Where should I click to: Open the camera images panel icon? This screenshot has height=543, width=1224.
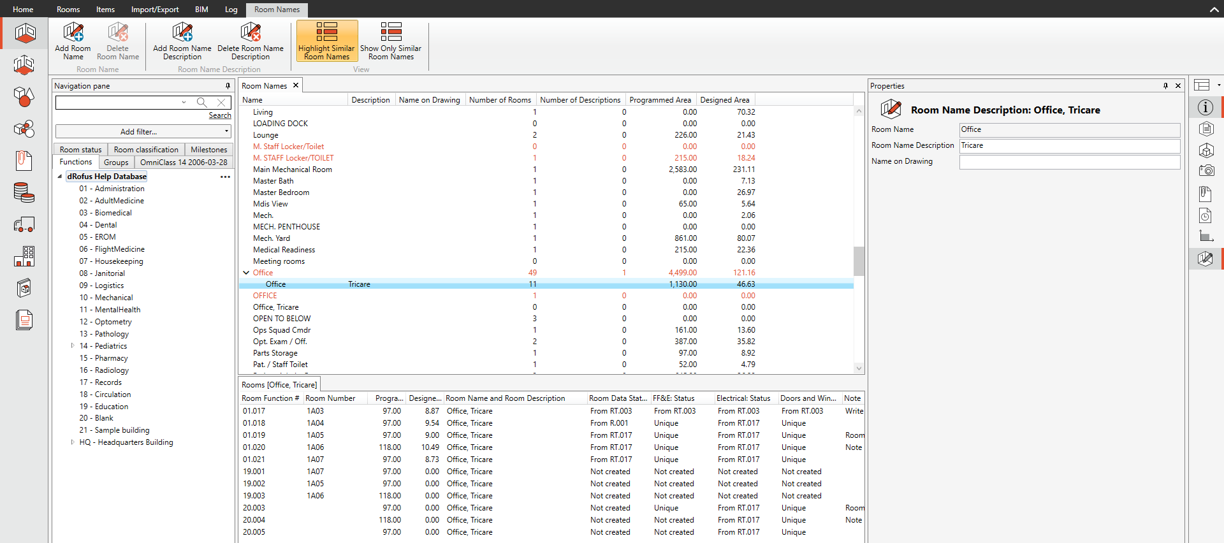point(1206,171)
